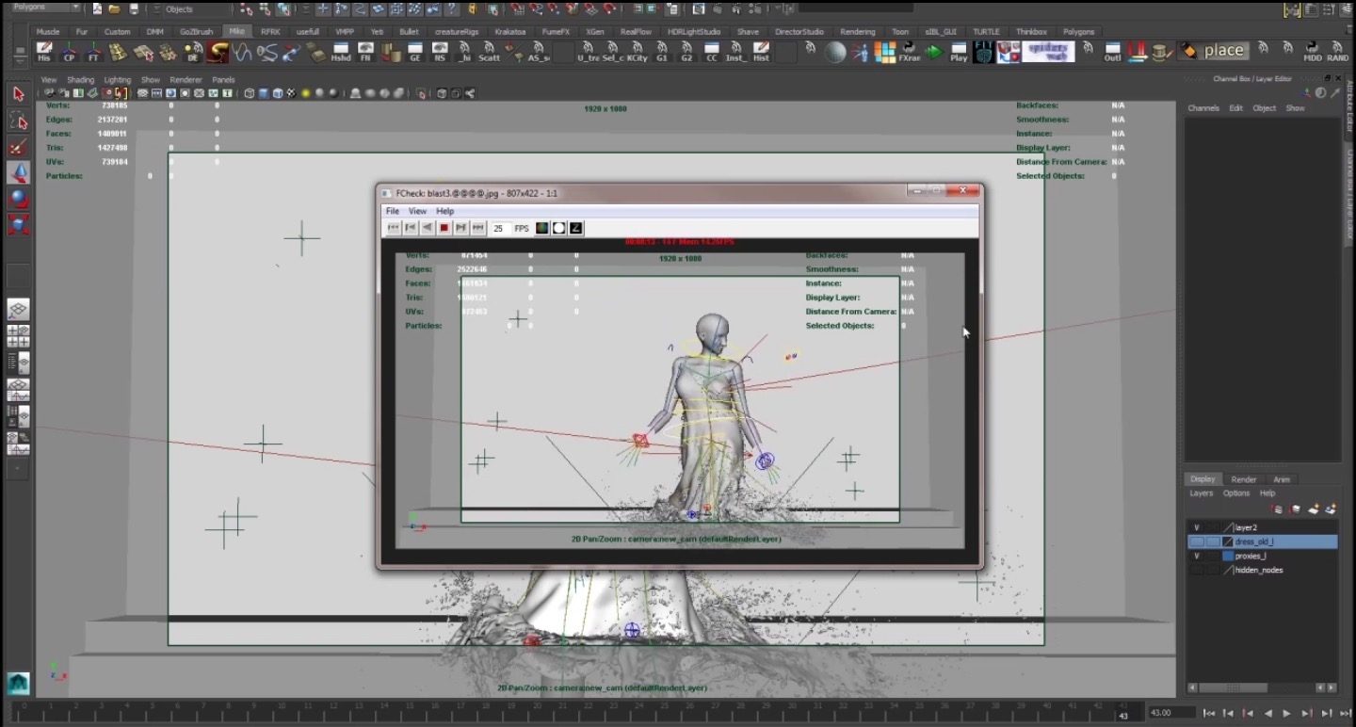This screenshot has width=1356, height=727.
Task: Click the colored grid shelf icon
Action: 885,52
